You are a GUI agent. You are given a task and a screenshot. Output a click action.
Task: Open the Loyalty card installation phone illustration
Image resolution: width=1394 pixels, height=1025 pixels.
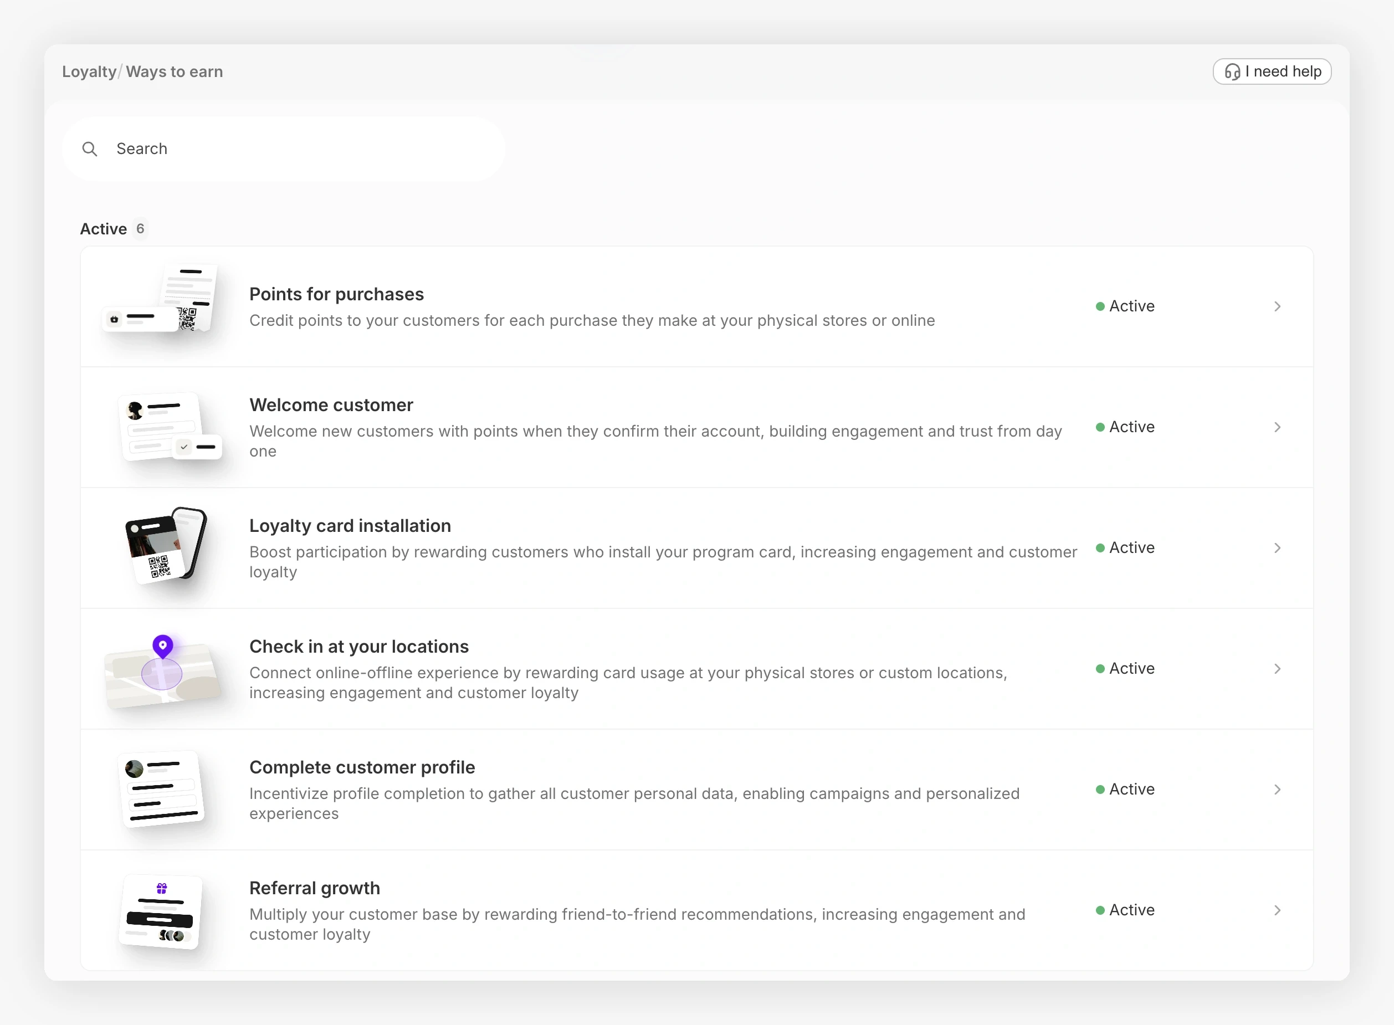pyautogui.click(x=166, y=546)
